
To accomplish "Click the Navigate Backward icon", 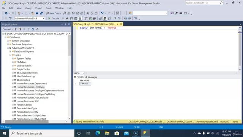I will [x=6, y=13].
